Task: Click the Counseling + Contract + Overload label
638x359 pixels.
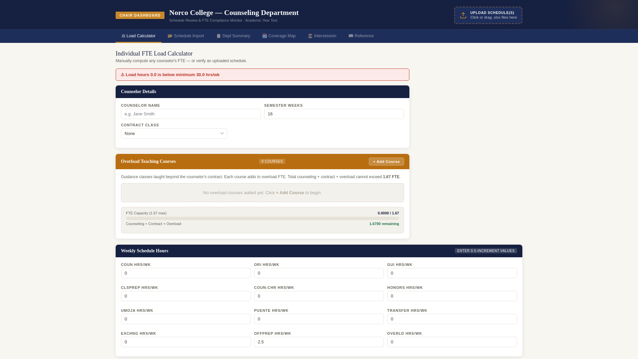Action: click(x=154, y=224)
